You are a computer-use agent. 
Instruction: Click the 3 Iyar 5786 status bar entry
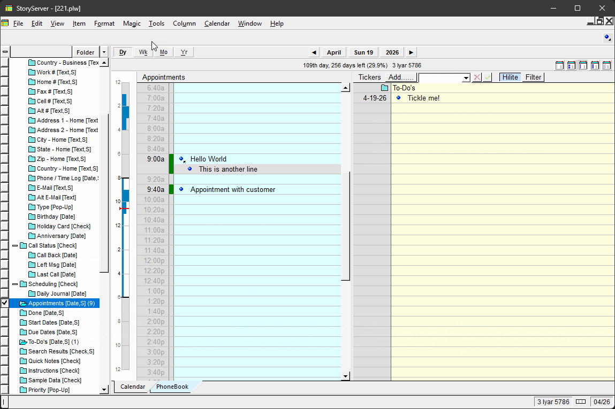(553, 402)
